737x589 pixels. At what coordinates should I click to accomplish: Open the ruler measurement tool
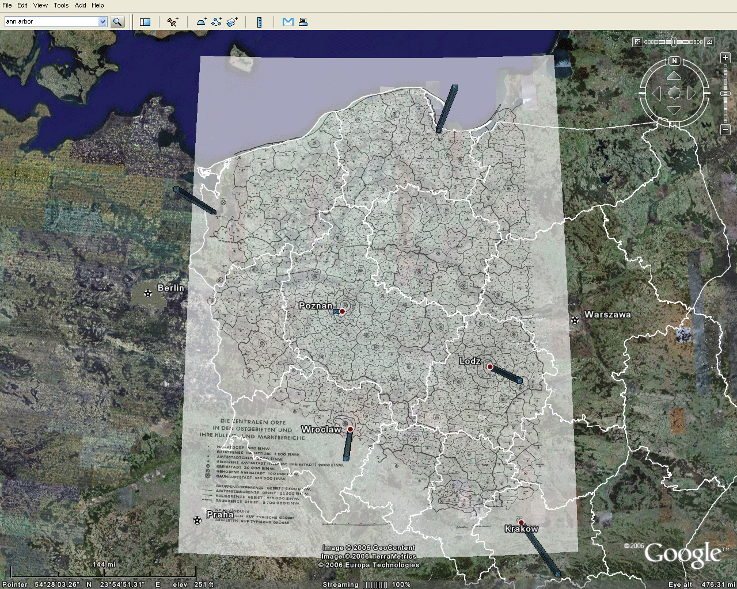(259, 22)
